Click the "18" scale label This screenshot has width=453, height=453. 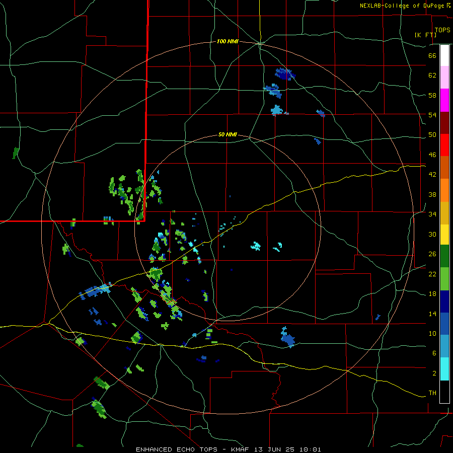[432, 294]
